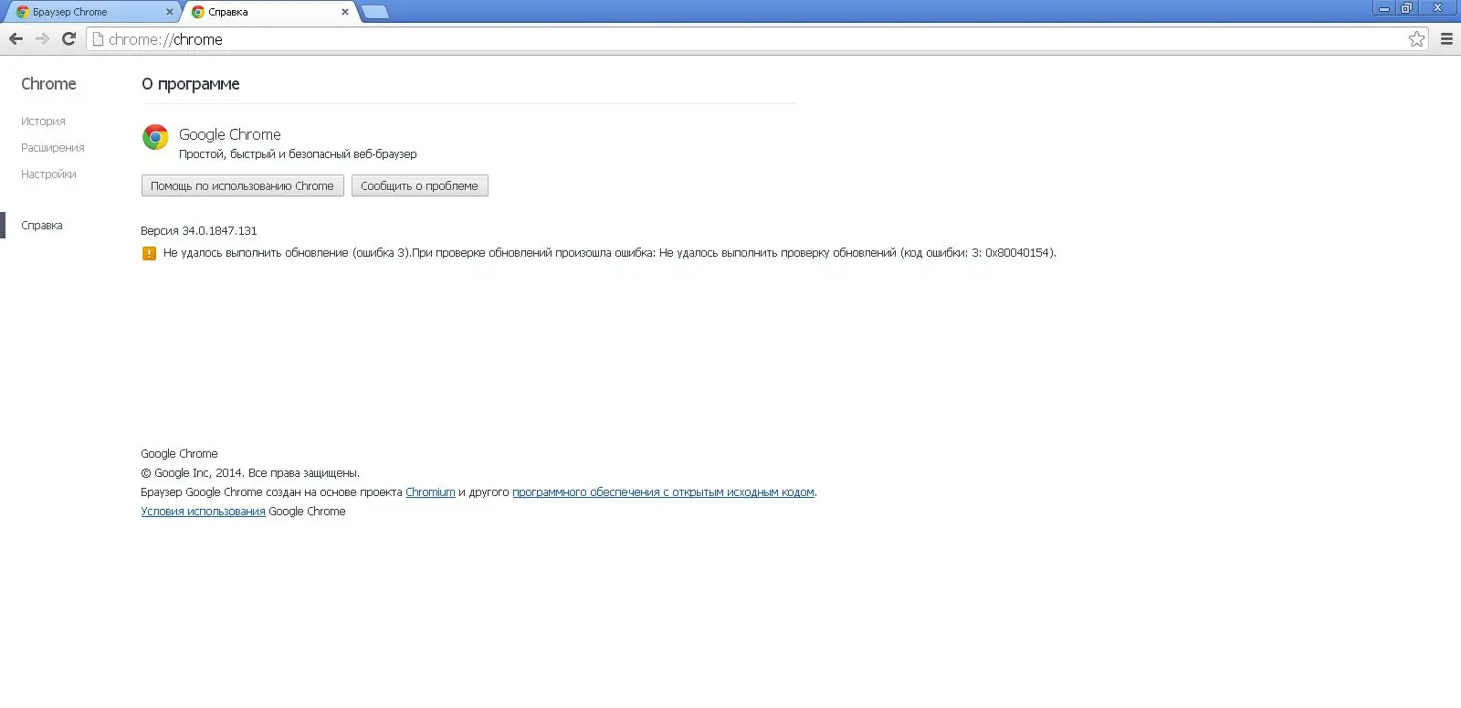
Task: Reload the page with the refresh icon
Action: click(68, 38)
